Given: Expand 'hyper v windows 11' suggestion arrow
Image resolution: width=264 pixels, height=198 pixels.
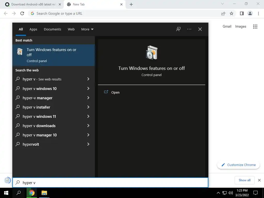Looking at the screenshot, I should pyautogui.click(x=88, y=116).
